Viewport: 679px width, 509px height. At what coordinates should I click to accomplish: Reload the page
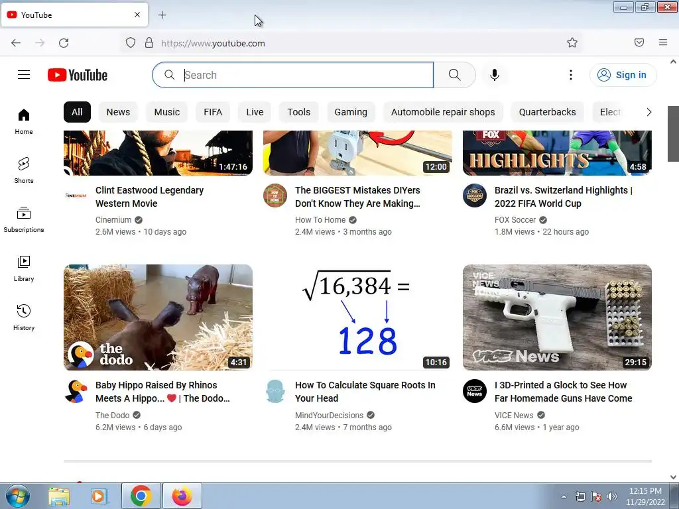[x=64, y=43]
